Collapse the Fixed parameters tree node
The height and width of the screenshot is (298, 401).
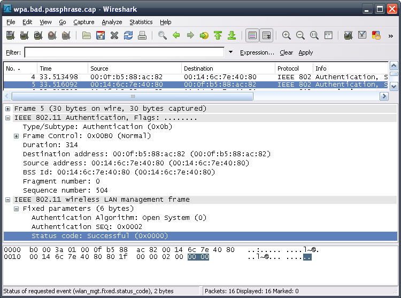tap(17, 209)
